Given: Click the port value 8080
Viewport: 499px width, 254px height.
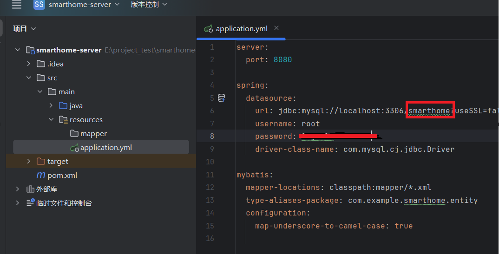Looking at the screenshot, I should tap(282, 60).
